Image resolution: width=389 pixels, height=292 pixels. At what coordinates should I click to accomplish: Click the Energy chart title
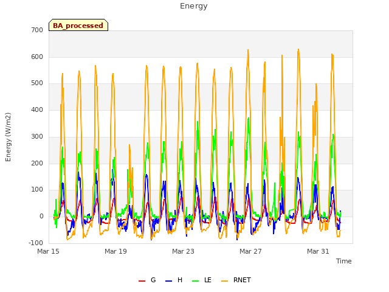point(194,6)
